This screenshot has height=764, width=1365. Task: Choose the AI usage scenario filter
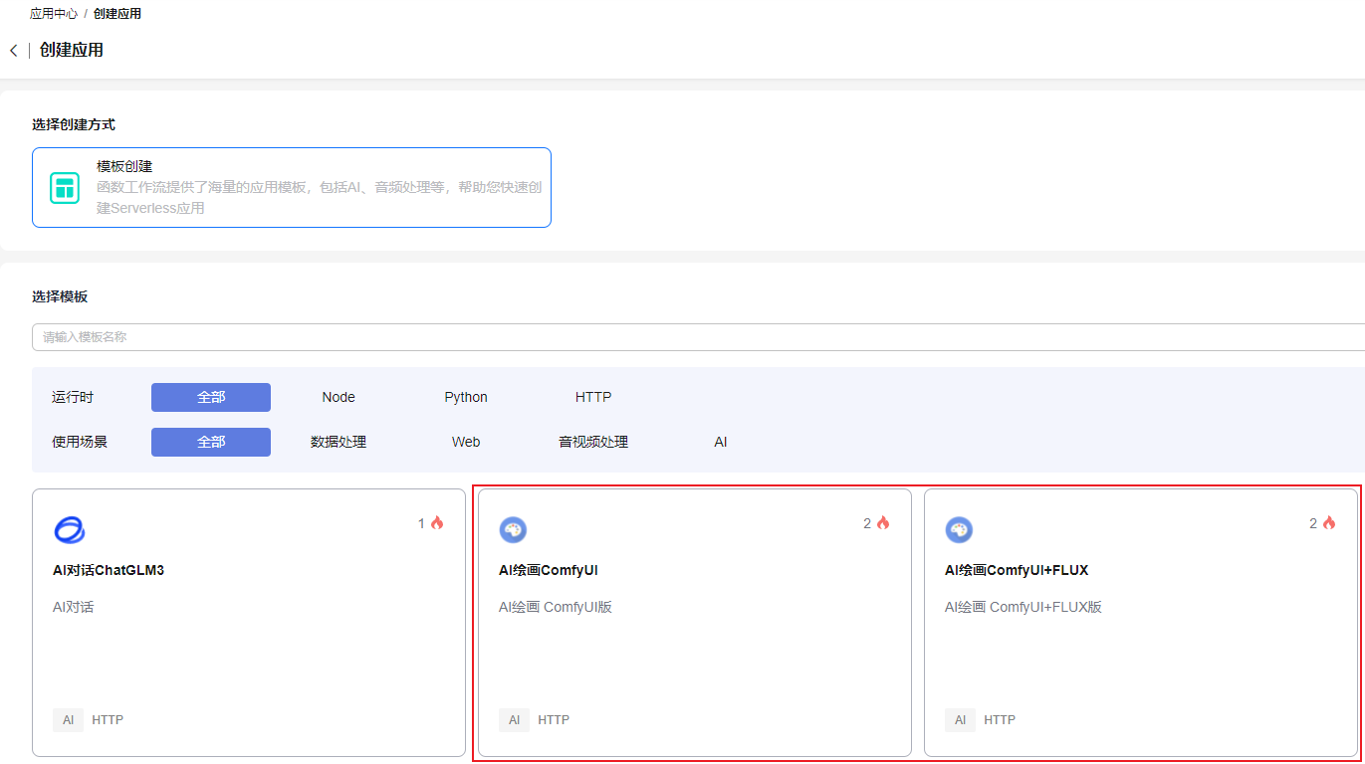(721, 442)
